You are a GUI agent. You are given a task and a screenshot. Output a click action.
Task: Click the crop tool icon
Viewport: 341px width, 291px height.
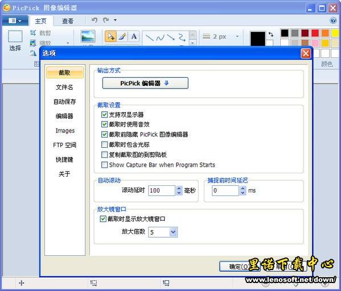click(x=33, y=33)
